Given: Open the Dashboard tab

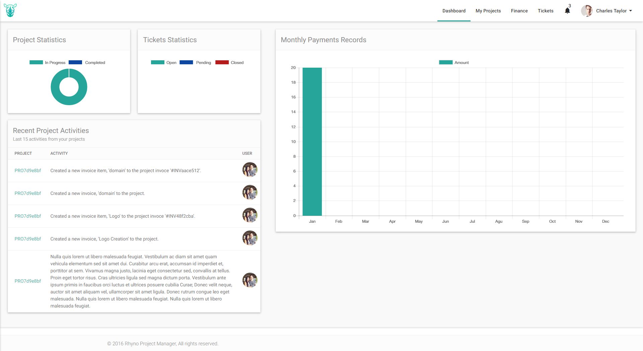Looking at the screenshot, I should tap(454, 11).
